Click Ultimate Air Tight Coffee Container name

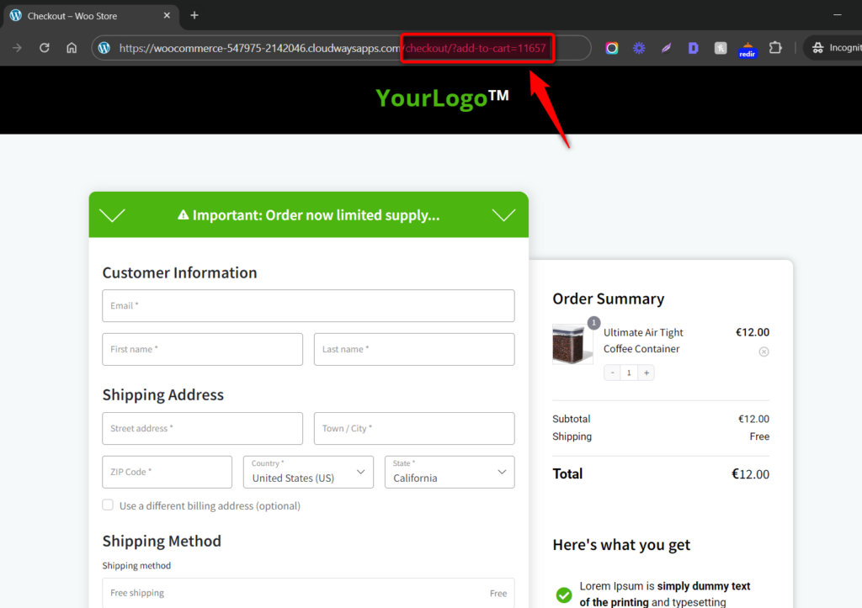click(x=643, y=341)
